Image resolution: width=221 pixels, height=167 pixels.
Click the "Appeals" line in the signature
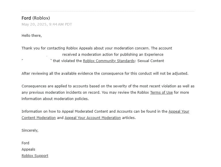tap(28, 149)
